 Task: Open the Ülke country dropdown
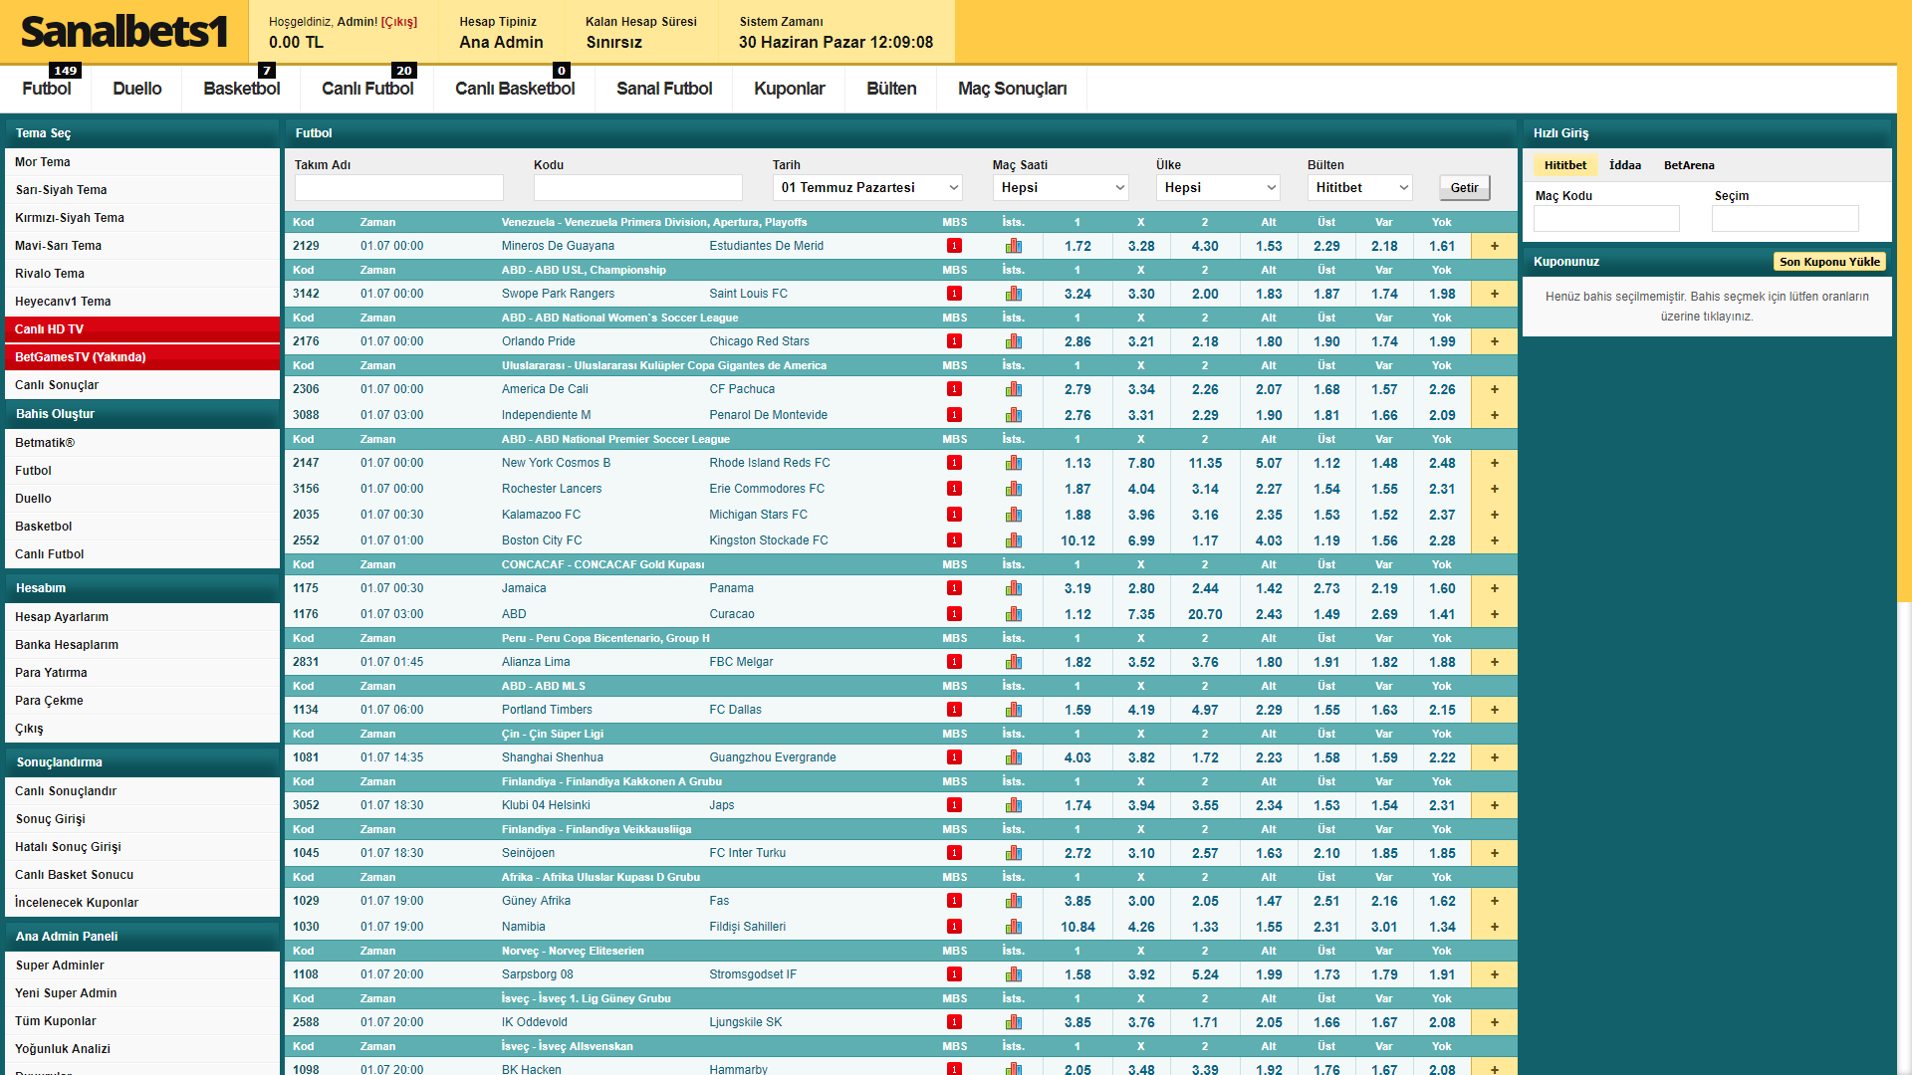(x=1219, y=187)
